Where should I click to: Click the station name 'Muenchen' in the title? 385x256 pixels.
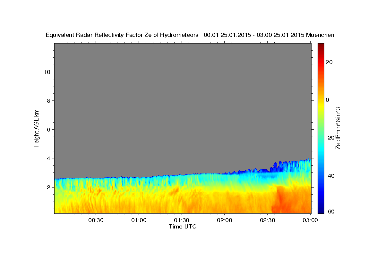pyautogui.click(x=320, y=35)
